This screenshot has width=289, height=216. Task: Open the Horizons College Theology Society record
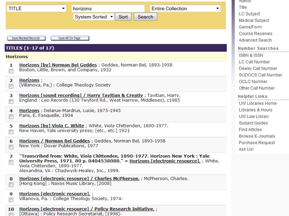(29, 80)
